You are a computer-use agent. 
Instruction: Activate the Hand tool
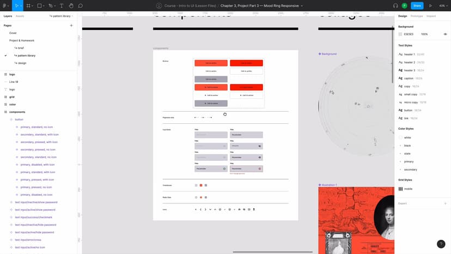point(71,5)
